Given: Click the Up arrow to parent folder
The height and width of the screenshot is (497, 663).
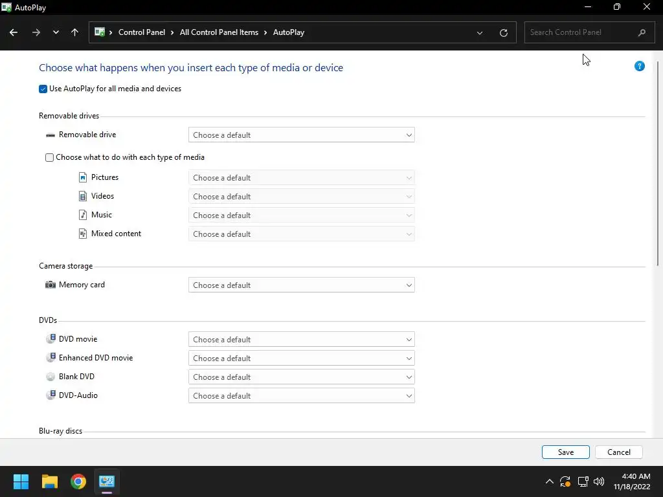Looking at the screenshot, I should click(74, 32).
